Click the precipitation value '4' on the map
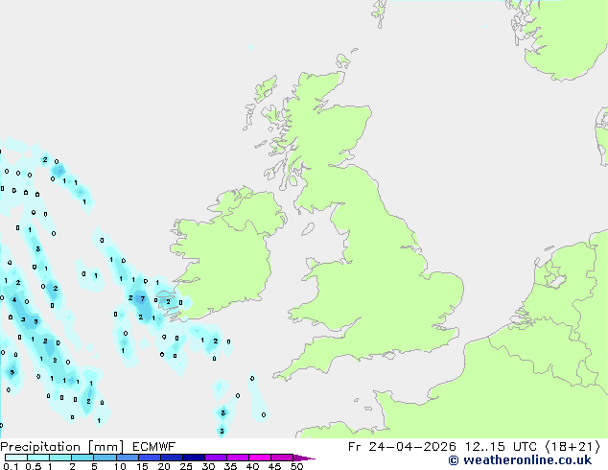This screenshot has width=608, height=470. pos(14,300)
